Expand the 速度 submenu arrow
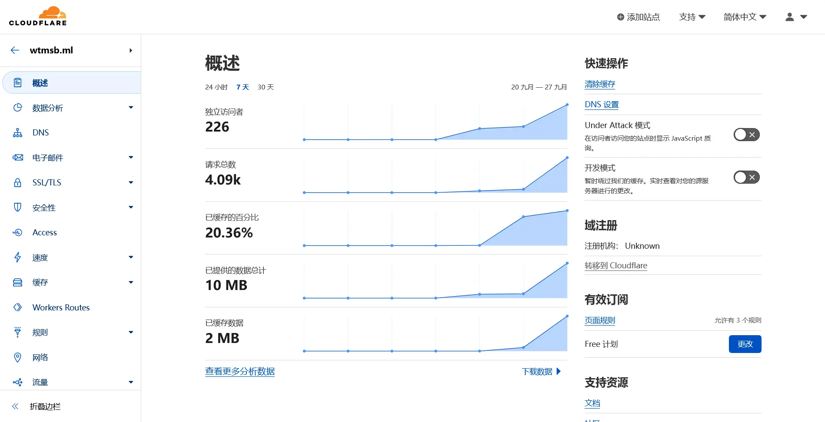This screenshot has width=825, height=422. pos(131,257)
